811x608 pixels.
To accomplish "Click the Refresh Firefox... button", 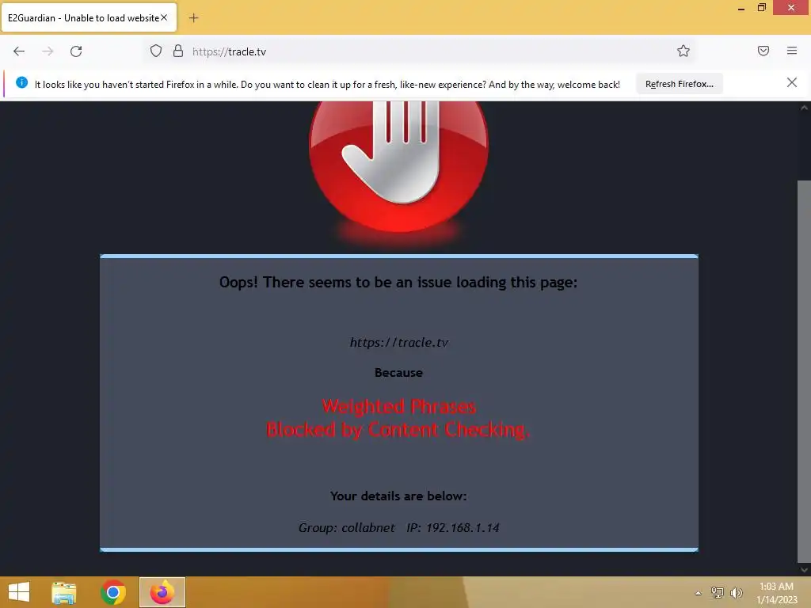I will coord(679,84).
